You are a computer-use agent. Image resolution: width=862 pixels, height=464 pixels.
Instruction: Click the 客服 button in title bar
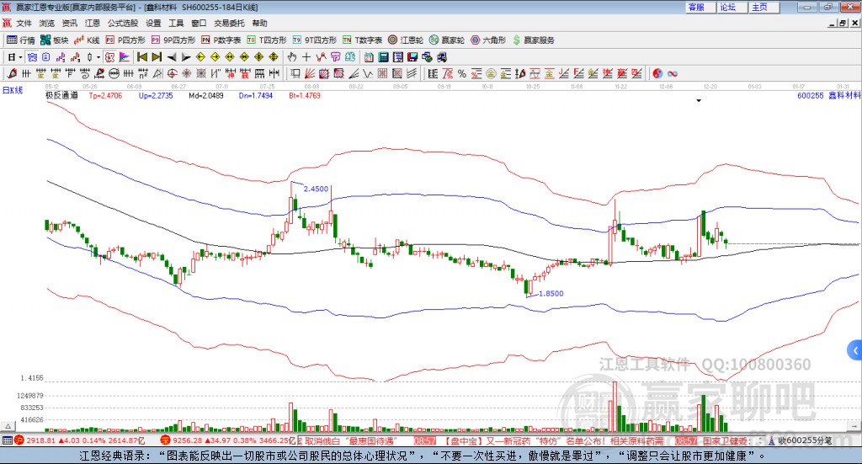click(700, 7)
